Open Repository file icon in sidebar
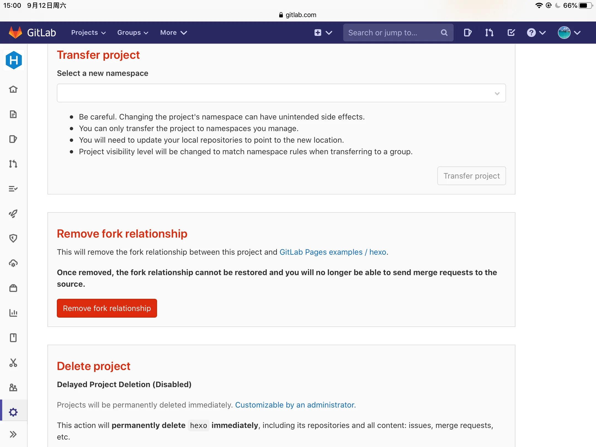Image resolution: width=596 pixels, height=447 pixels. [x=13, y=114]
